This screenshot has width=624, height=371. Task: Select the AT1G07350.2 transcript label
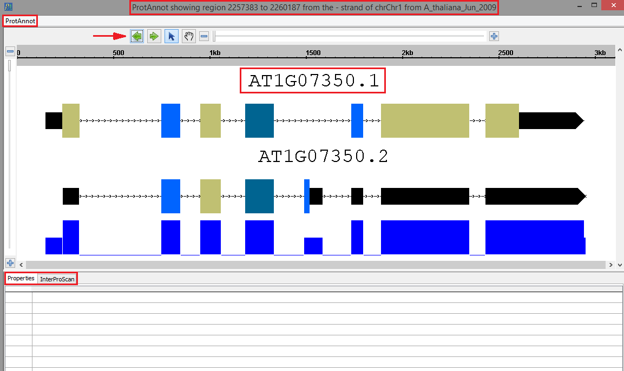coord(323,156)
